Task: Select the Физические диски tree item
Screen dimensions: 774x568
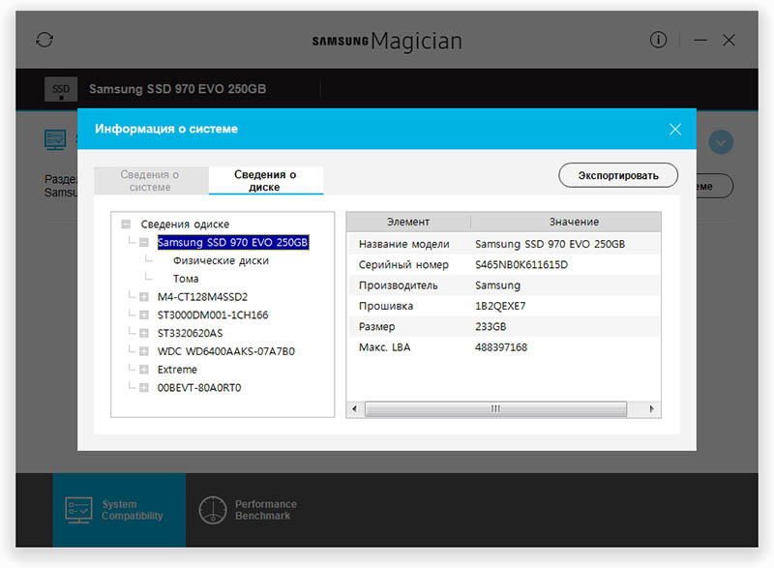Action: (221, 260)
